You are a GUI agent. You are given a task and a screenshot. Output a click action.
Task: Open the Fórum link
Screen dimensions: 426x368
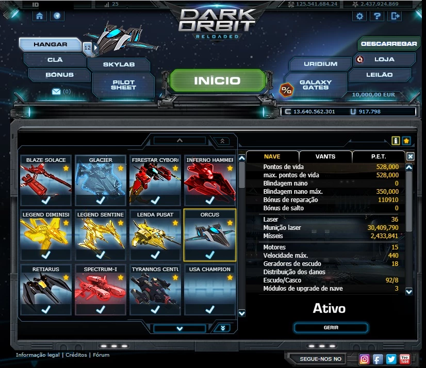coord(101,355)
